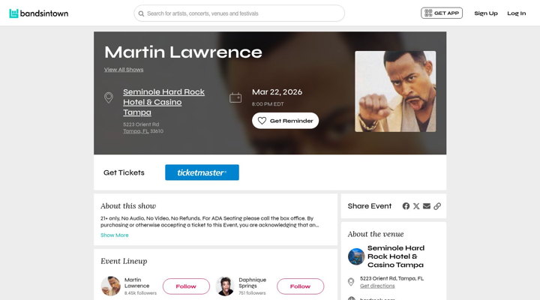Click the Get Reminder button

285,121
